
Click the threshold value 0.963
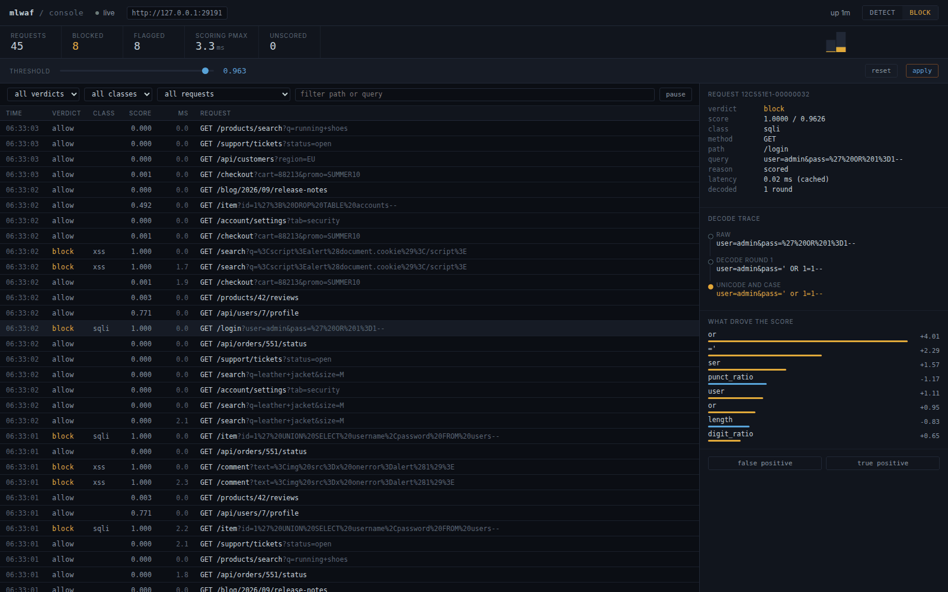pyautogui.click(x=235, y=71)
